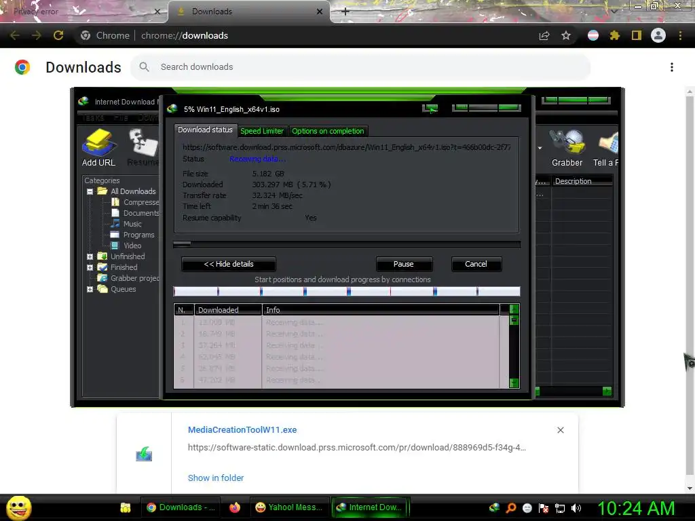The height and width of the screenshot is (521, 695).
Task: Select the Programs category
Action: point(133,235)
